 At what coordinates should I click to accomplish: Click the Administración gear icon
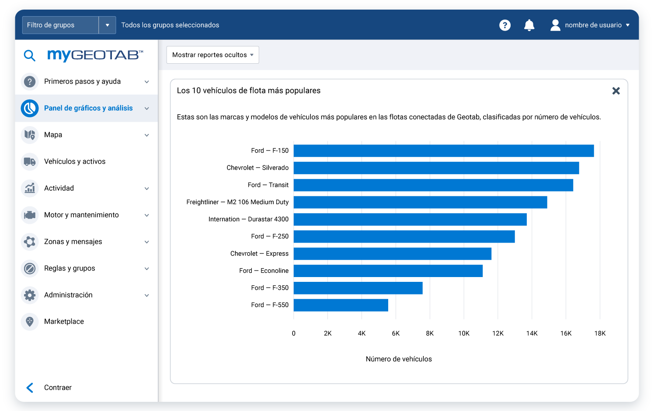click(x=30, y=295)
